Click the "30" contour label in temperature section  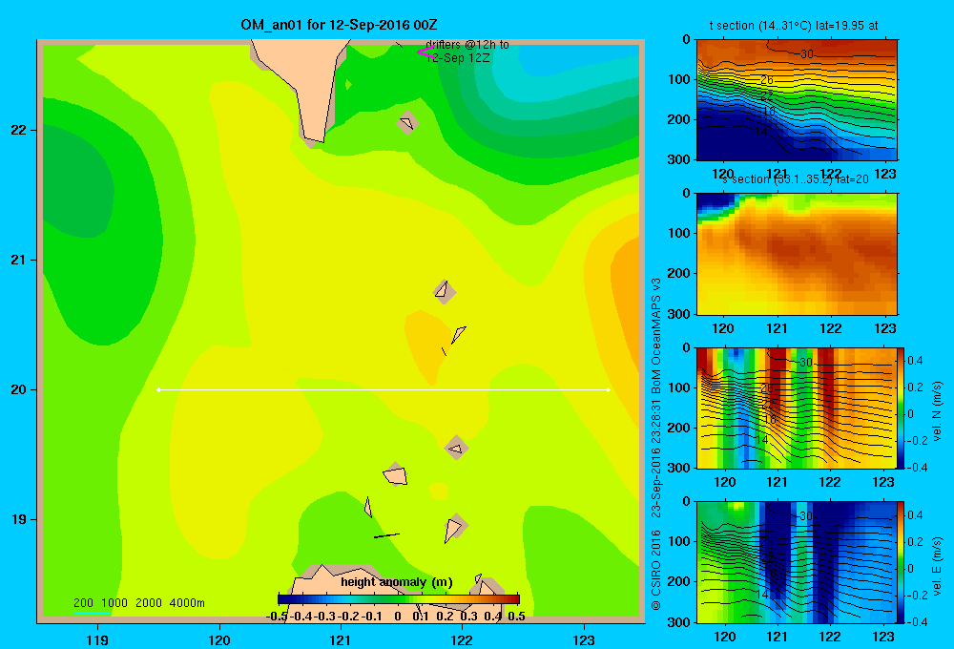[x=807, y=54]
